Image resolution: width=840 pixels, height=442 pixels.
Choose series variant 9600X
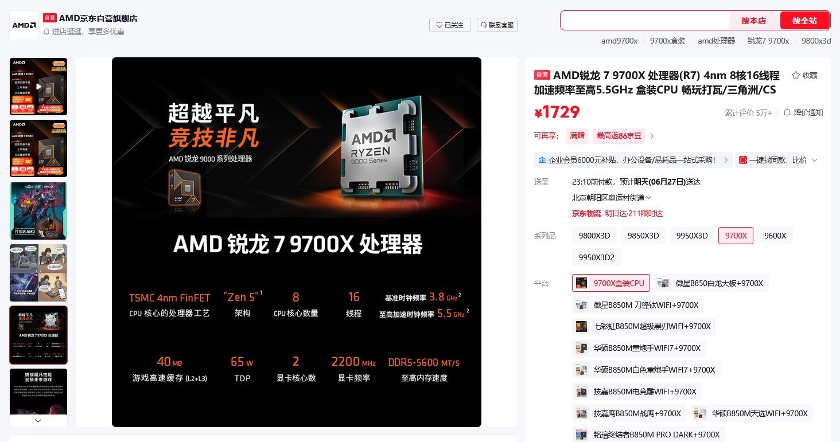(x=775, y=236)
